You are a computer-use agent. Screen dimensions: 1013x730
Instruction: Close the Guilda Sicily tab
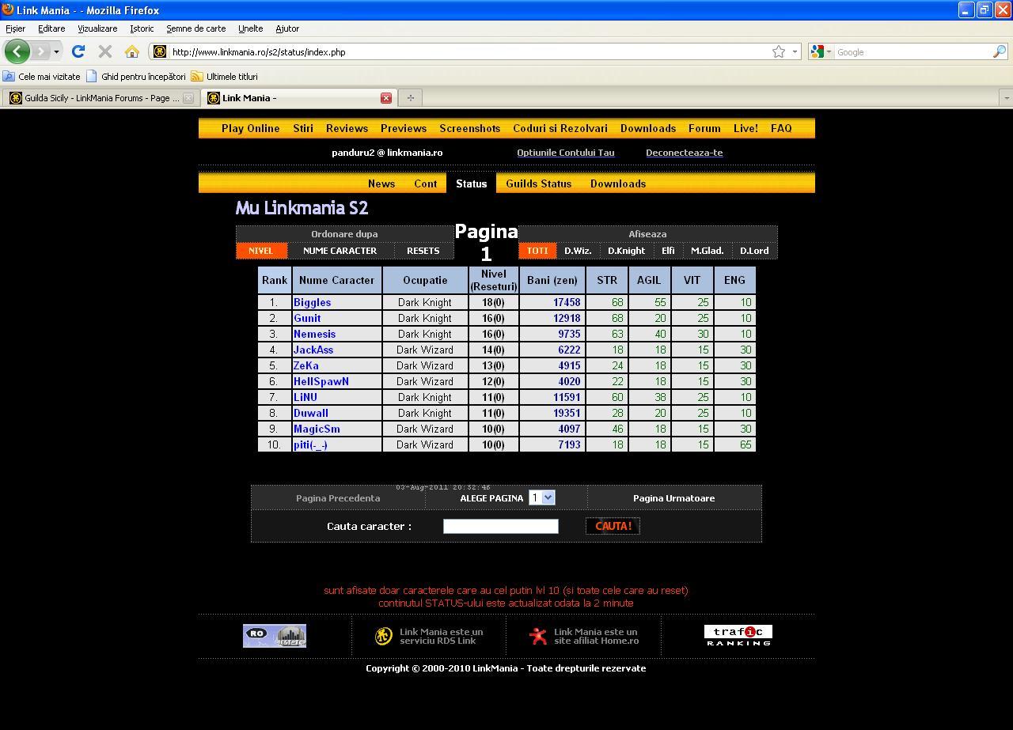[188, 98]
